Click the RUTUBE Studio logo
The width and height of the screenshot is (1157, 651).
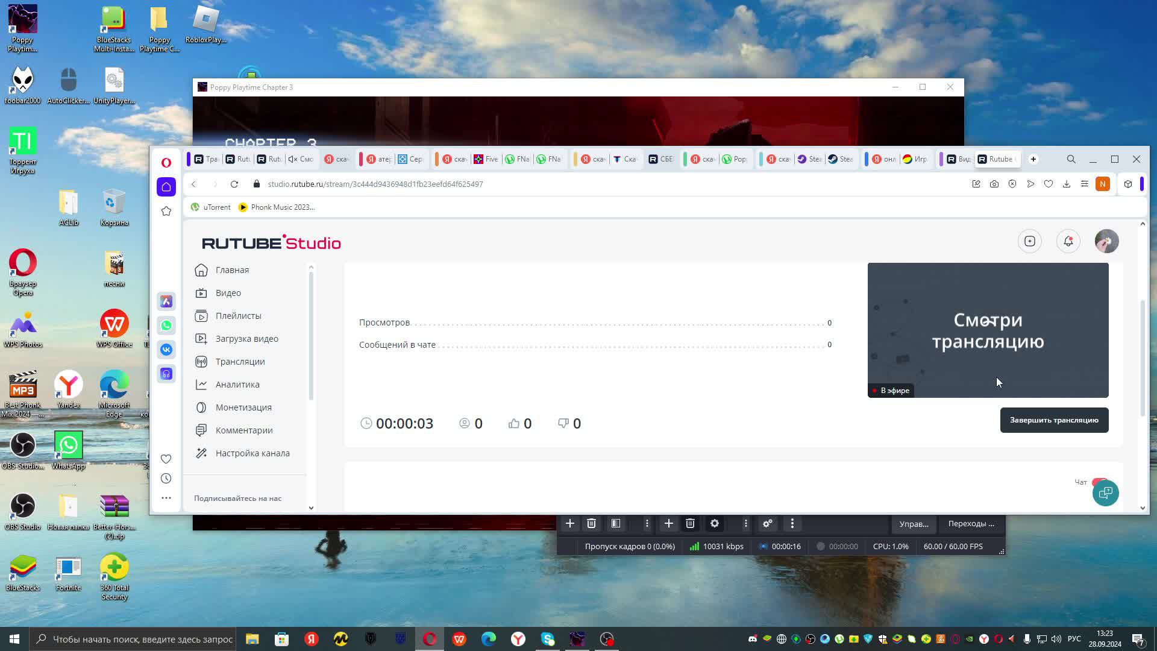pos(271,242)
